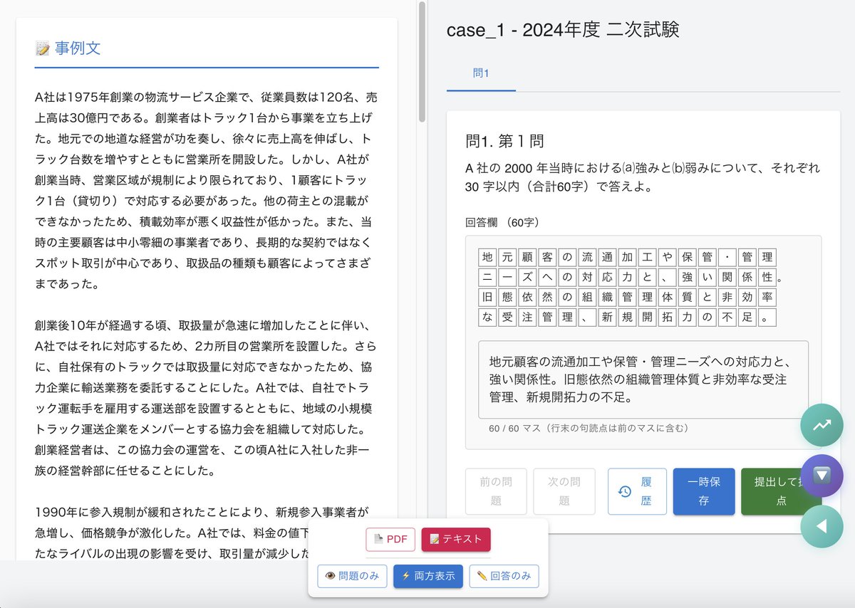
Task: Click the memo icon beside 事例文 heading
Action: coord(43,48)
